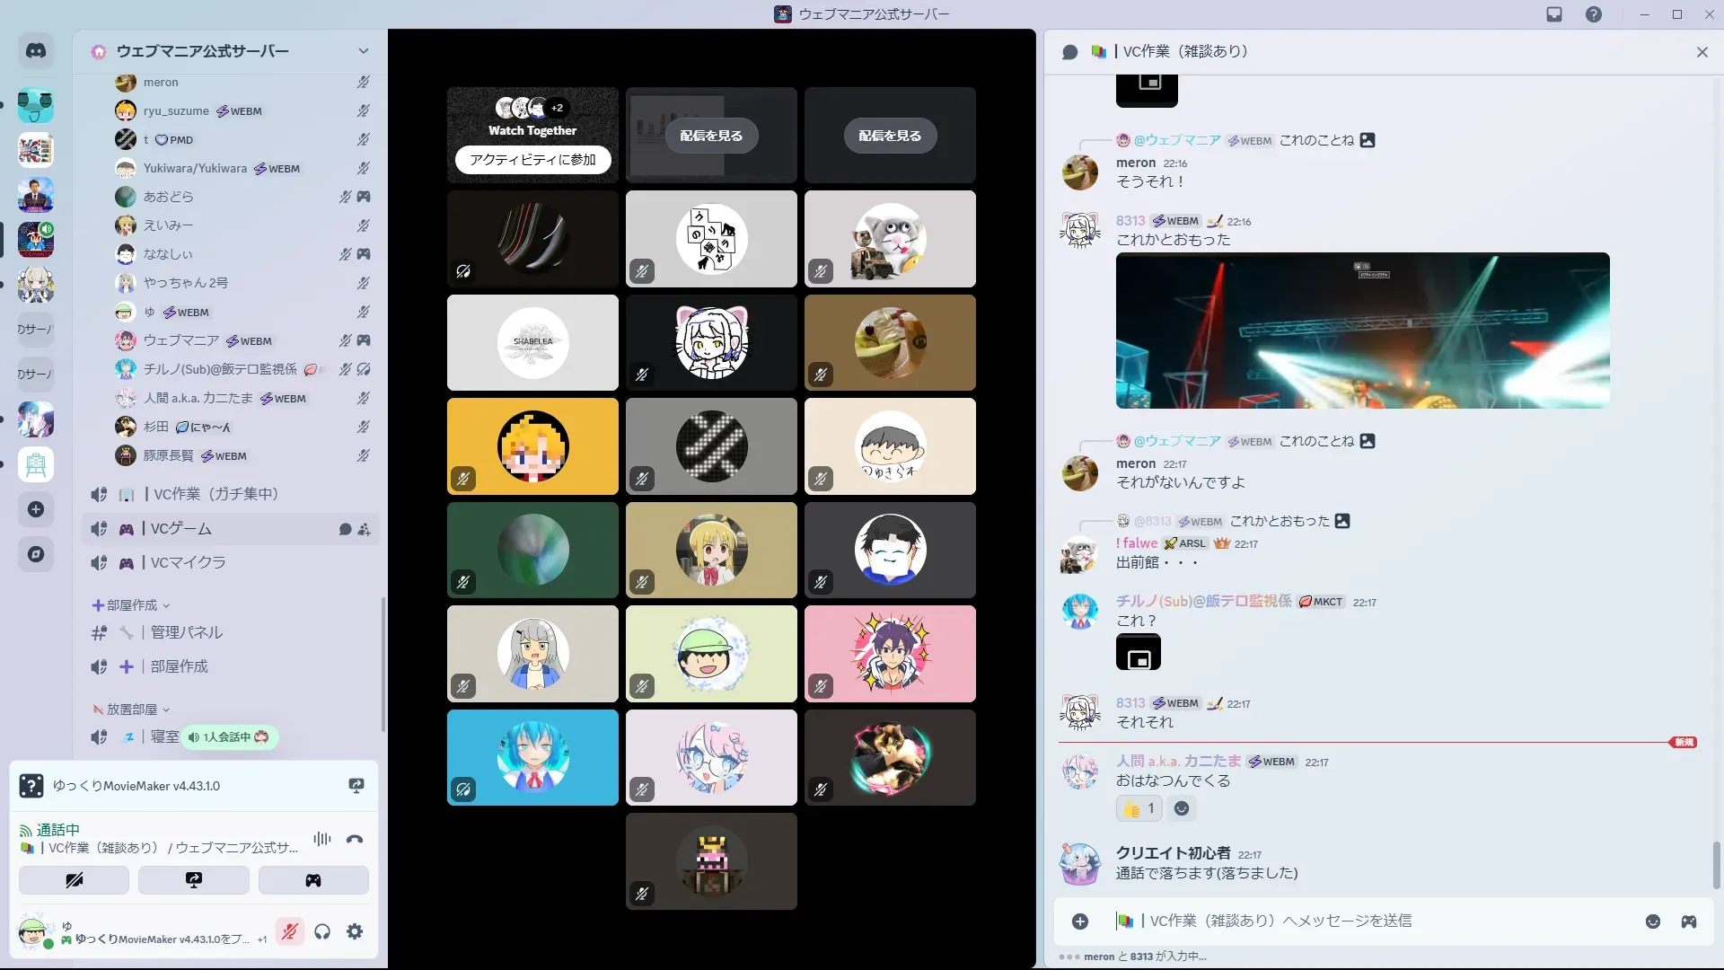Click the middle 配信を見る button
The height and width of the screenshot is (970, 1724).
711,136
